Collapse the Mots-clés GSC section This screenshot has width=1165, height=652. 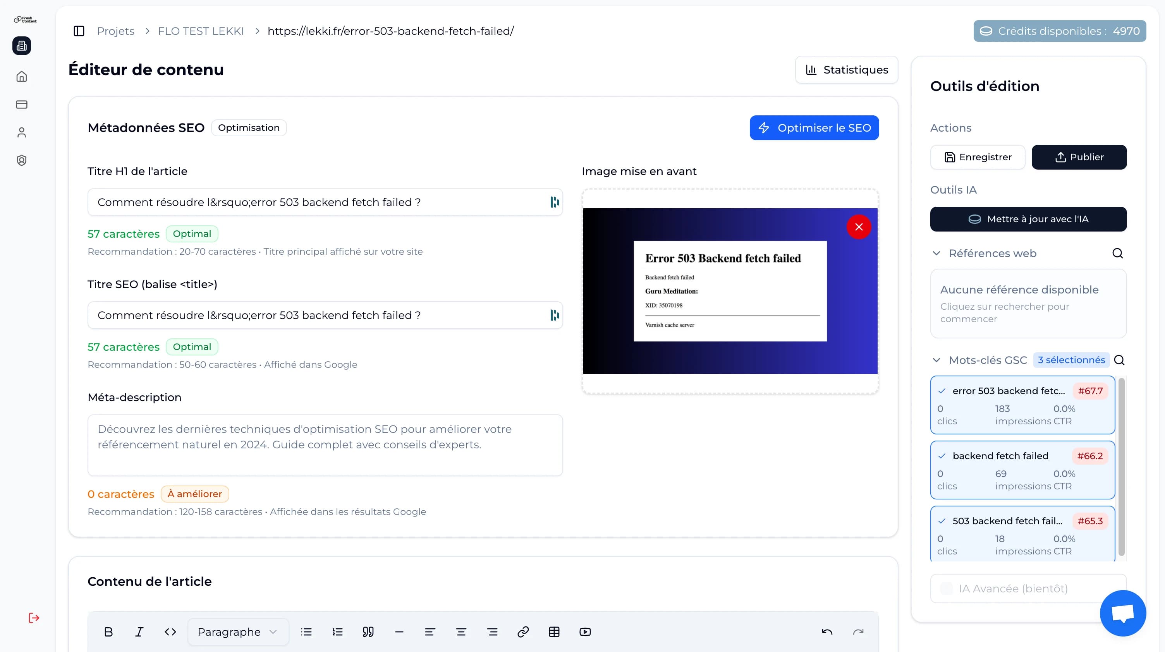(x=936, y=360)
